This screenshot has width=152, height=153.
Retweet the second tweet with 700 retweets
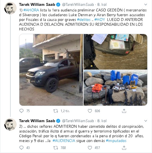(x=56, y=148)
